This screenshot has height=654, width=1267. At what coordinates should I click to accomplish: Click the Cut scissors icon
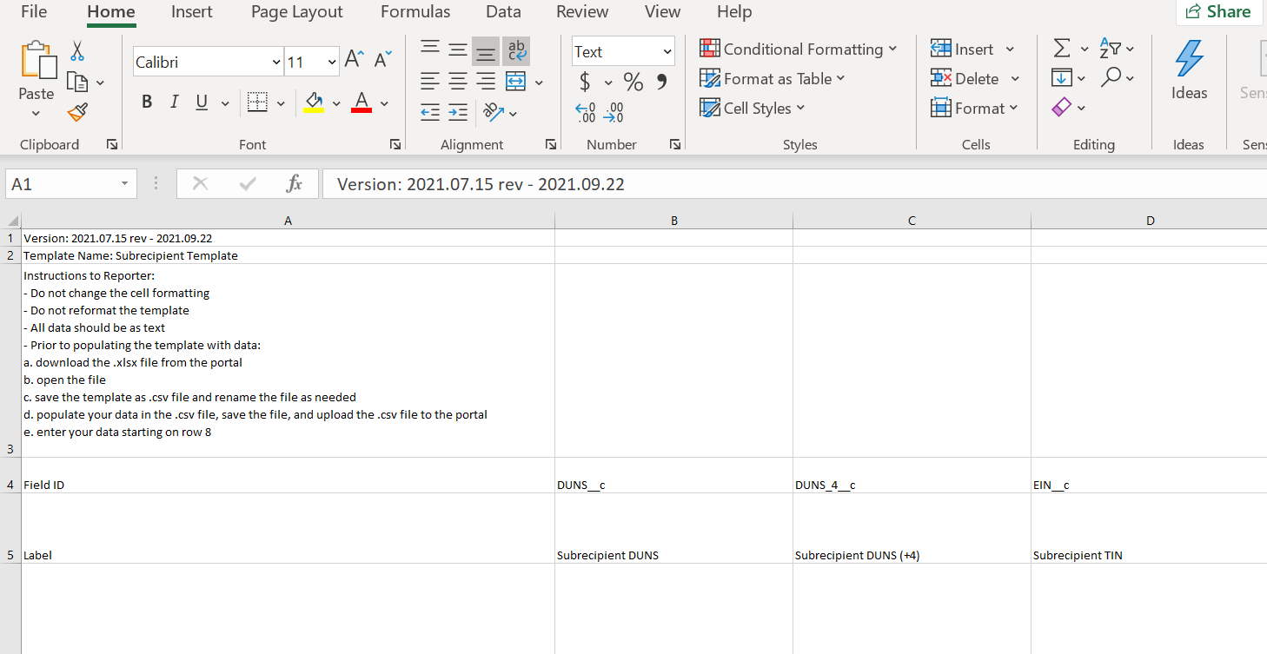[77, 50]
